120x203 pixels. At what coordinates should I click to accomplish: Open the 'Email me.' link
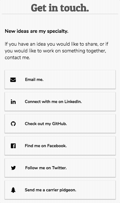[x=60, y=79]
